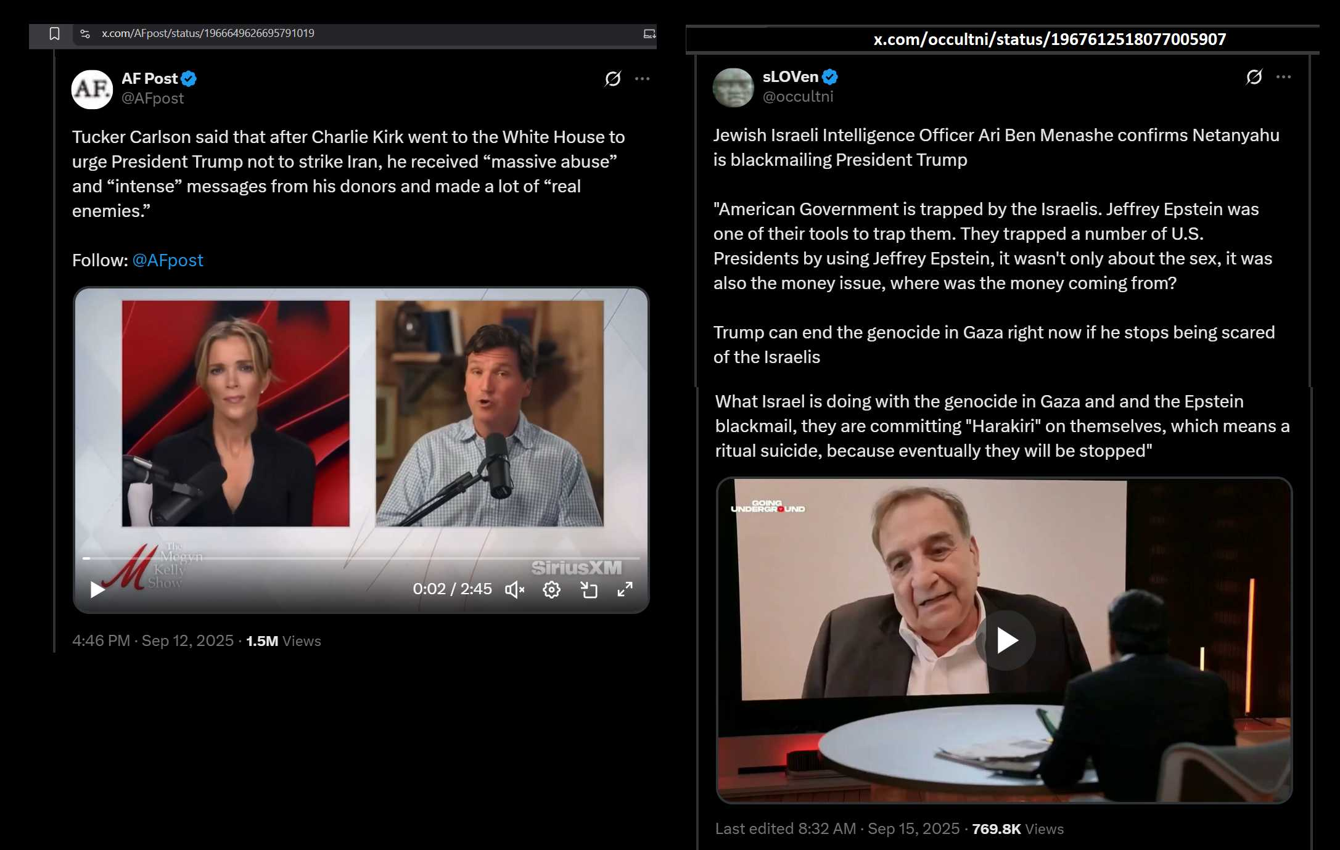The image size is (1340, 850).
Task: Click the Going Underground logo in video
Action: click(768, 507)
